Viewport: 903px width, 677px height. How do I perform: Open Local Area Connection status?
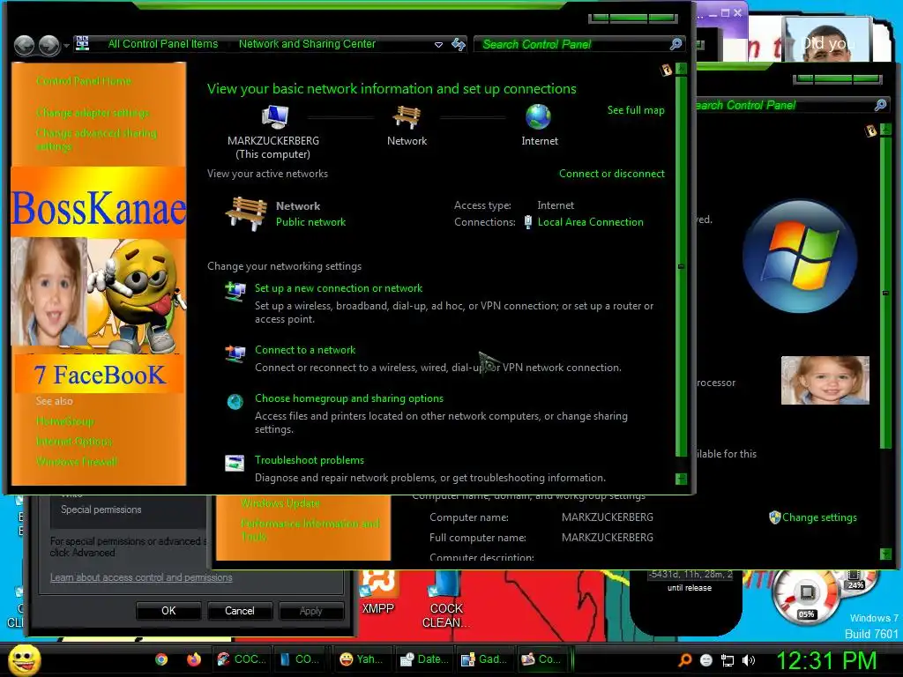coord(590,222)
